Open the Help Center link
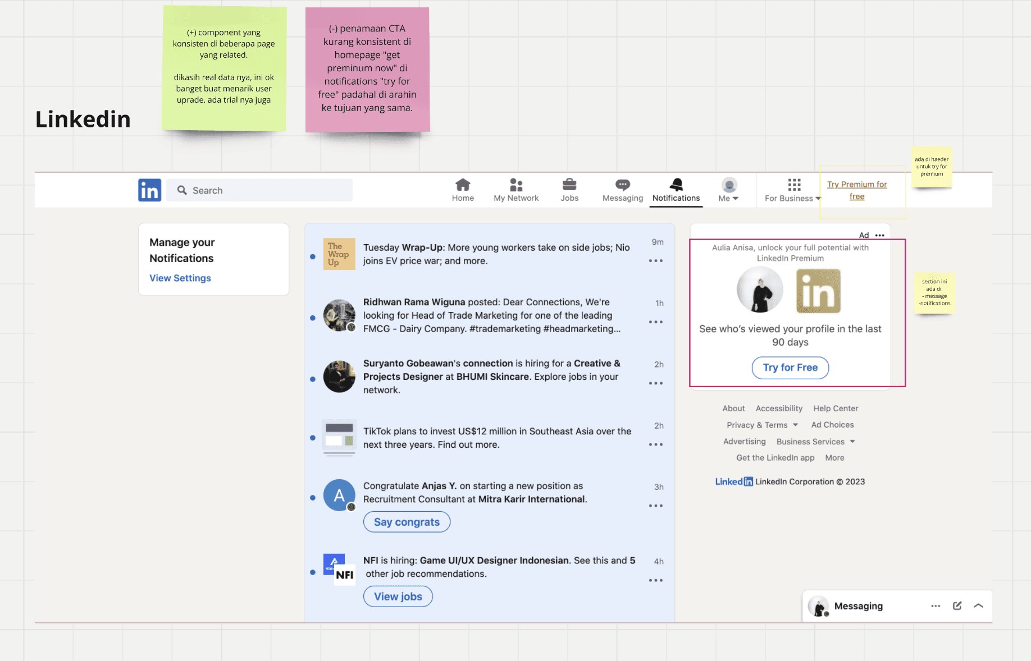This screenshot has height=661, width=1031. 836,408
